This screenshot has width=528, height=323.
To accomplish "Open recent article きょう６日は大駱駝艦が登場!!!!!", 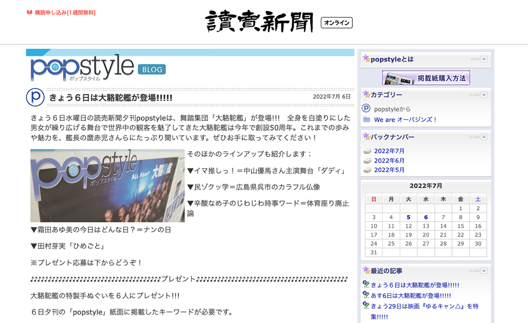I will tap(415, 286).
